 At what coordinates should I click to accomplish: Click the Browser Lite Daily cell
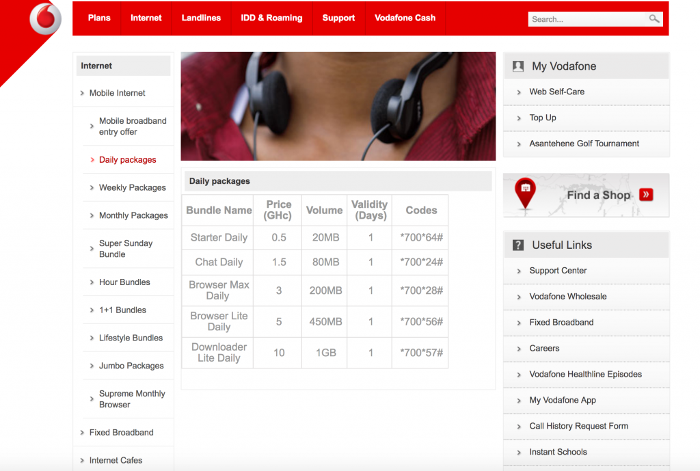click(217, 321)
